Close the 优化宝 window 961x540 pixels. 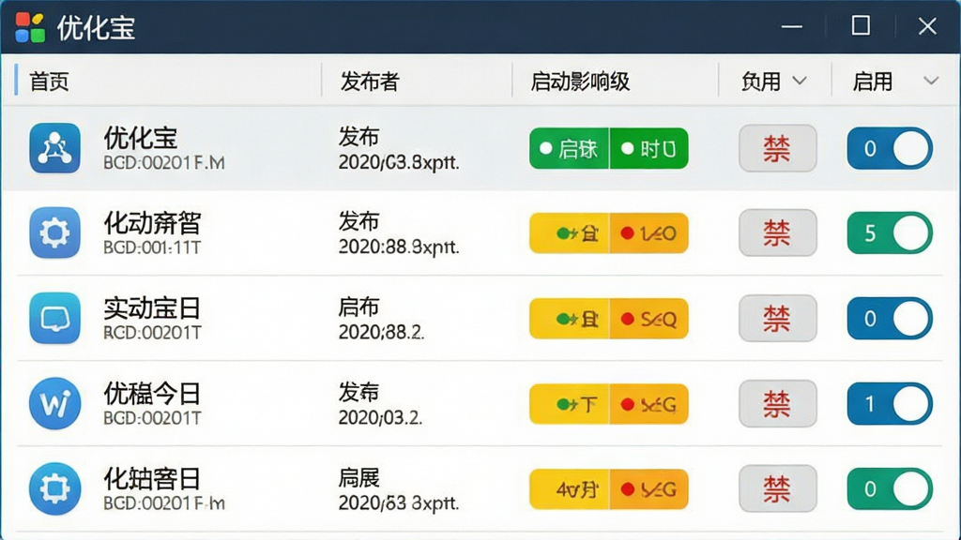click(x=927, y=25)
